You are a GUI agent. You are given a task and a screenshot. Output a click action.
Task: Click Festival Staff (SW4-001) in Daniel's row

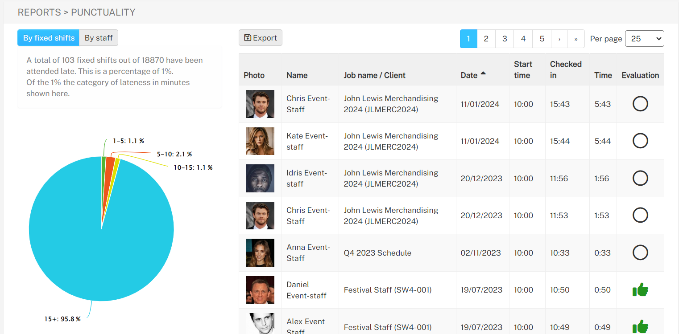(388, 290)
